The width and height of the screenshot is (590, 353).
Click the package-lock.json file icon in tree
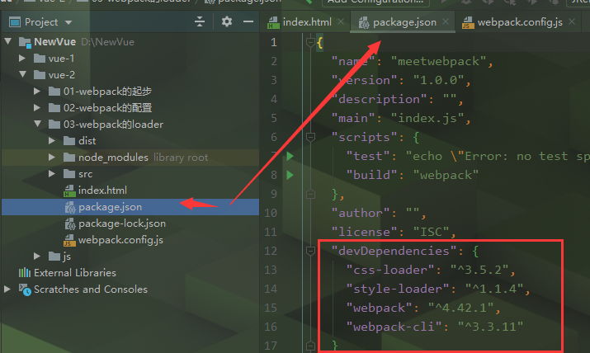pos(70,224)
